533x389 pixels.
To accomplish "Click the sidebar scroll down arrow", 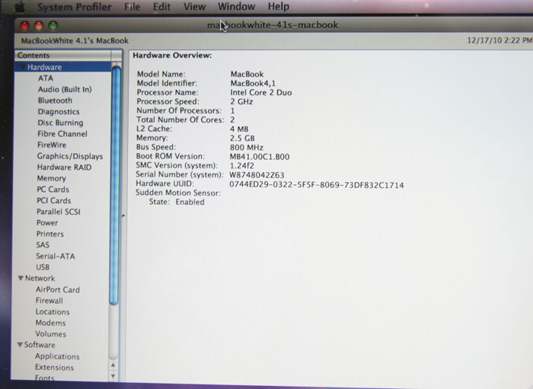I will (x=113, y=376).
